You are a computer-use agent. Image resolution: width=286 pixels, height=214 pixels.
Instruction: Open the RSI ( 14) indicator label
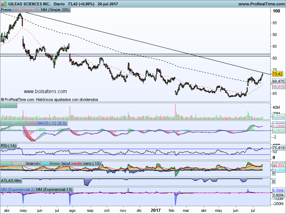click(8, 146)
